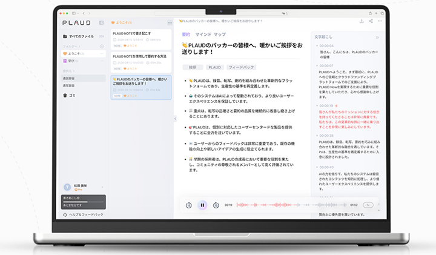Go forward with browser forward arrow
The width and height of the screenshot is (436, 255).
tap(89, 13)
